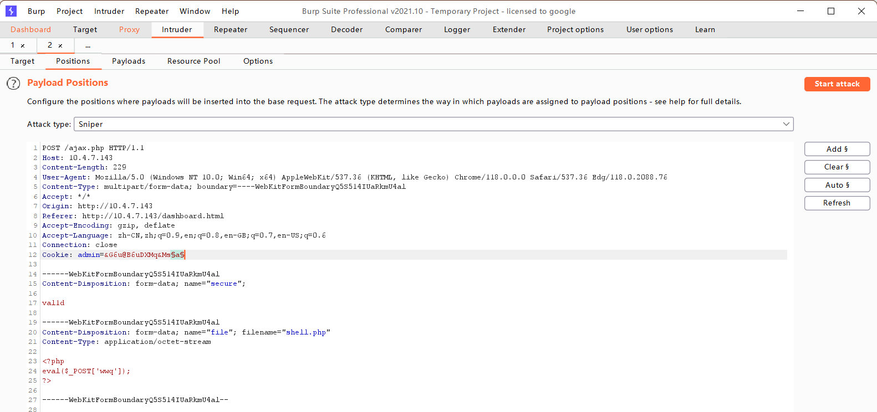Open the Repeater menu
The height and width of the screenshot is (412, 877).
pos(152,11)
